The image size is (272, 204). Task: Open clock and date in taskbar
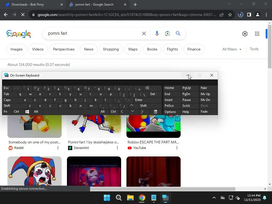[x=252, y=198]
